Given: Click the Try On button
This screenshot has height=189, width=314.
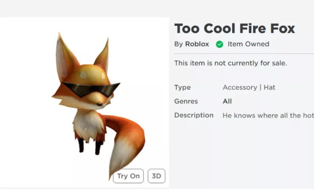Looking at the screenshot, I should [x=128, y=176].
